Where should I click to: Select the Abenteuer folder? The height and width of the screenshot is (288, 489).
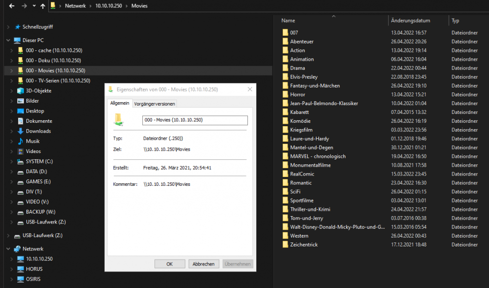[302, 42]
